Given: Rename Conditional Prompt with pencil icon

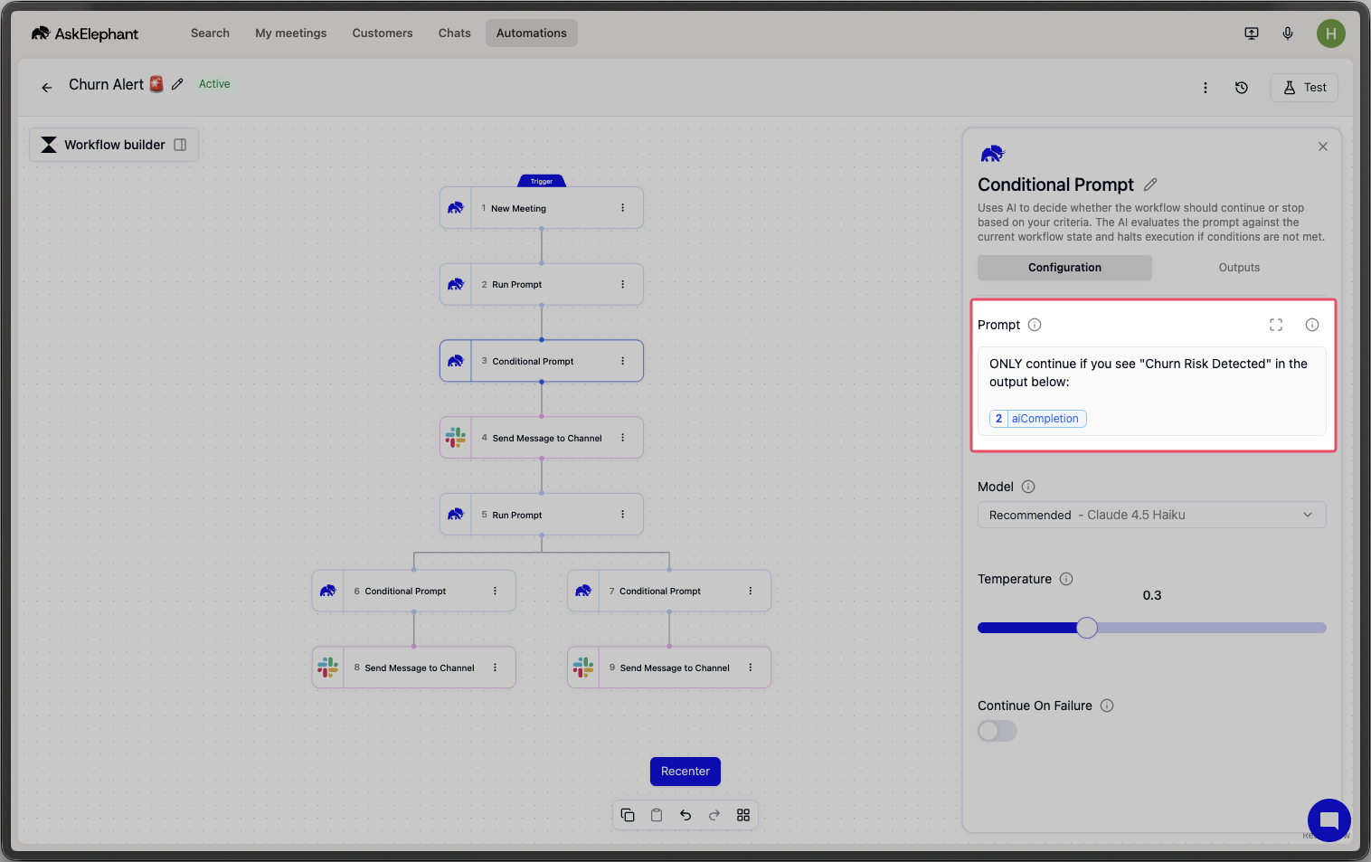Looking at the screenshot, I should 1150,185.
